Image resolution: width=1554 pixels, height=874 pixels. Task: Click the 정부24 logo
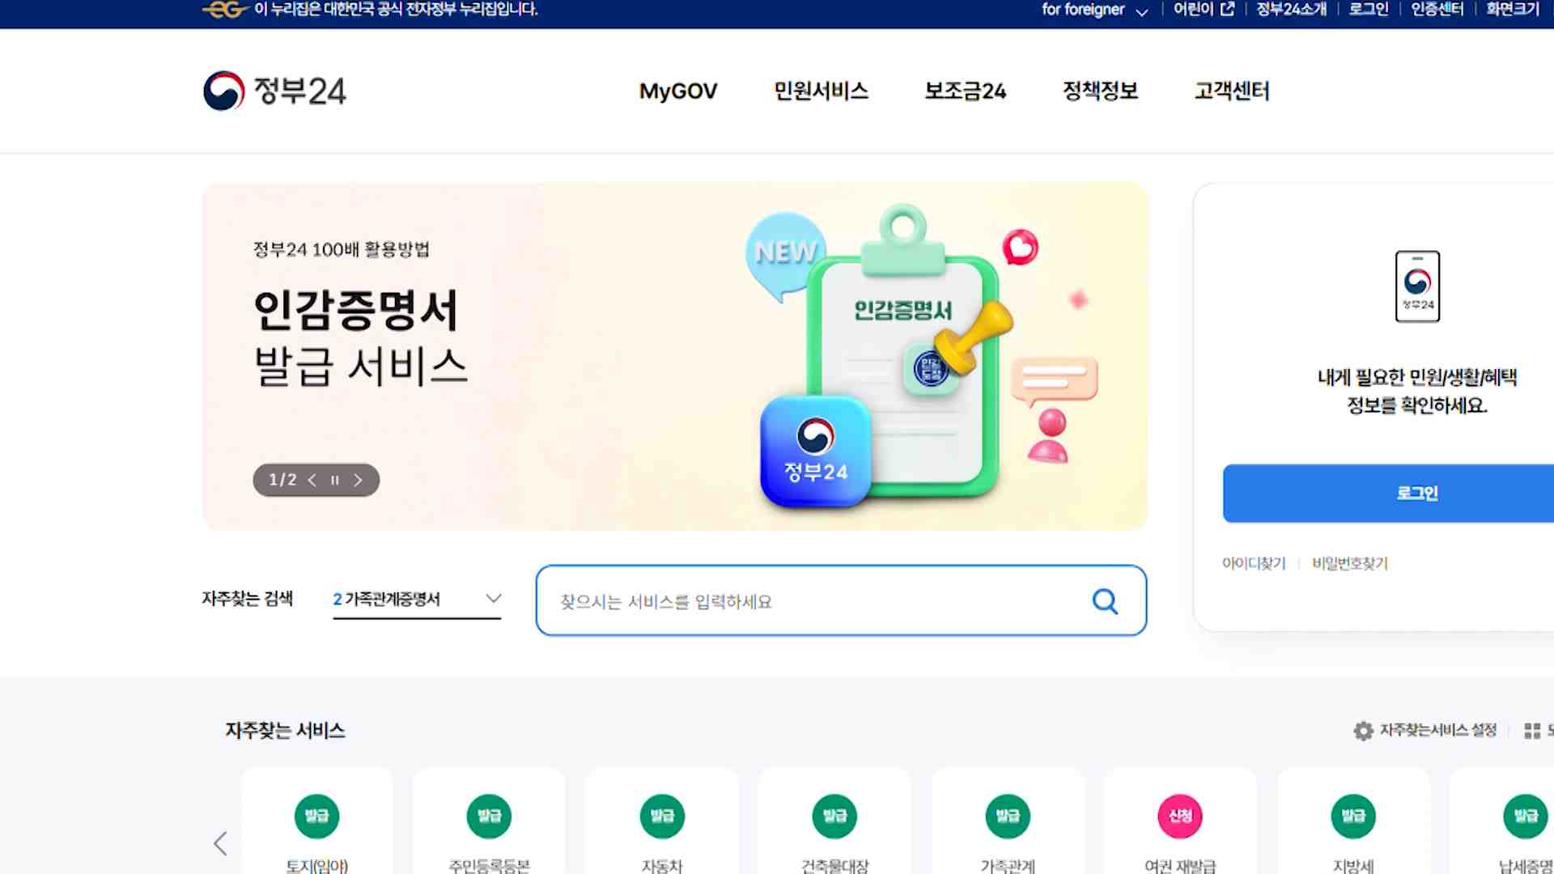pos(274,91)
